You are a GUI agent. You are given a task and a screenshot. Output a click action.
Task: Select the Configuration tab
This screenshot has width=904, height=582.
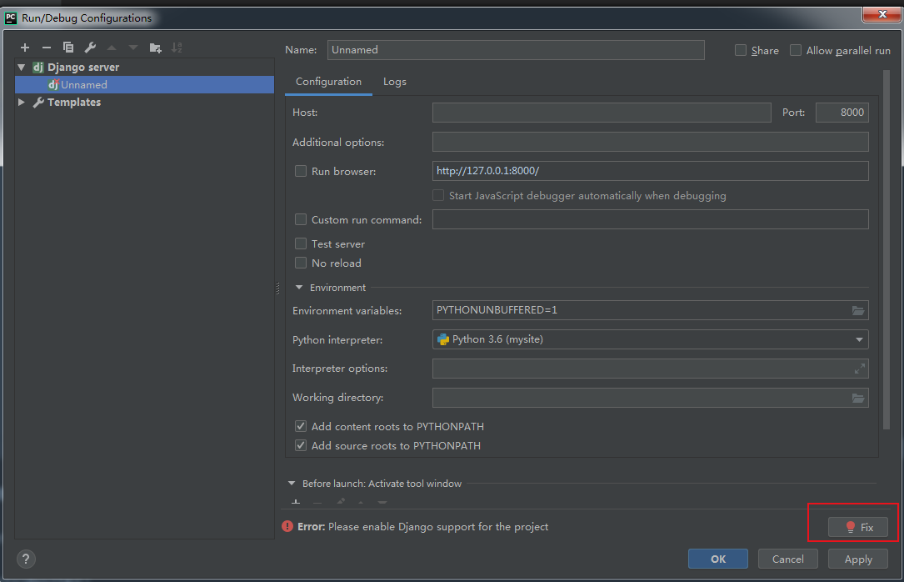pos(328,82)
